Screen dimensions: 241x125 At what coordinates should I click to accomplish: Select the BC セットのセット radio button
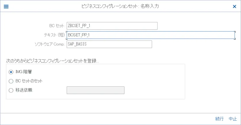pyautogui.click(x=11, y=81)
